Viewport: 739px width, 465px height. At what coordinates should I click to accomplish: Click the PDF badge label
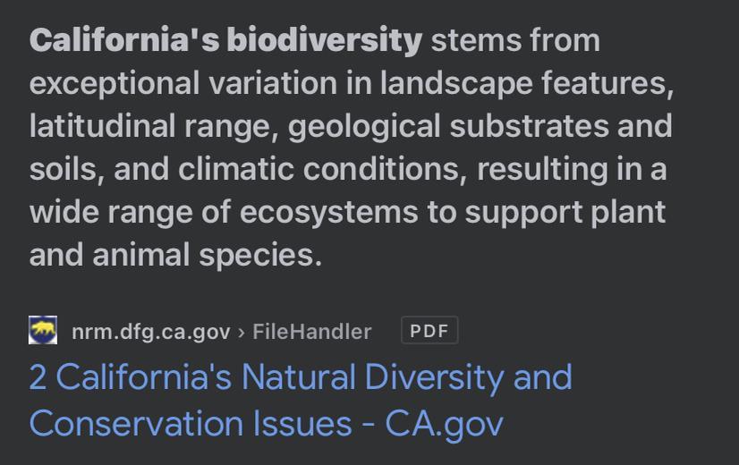pos(429,331)
